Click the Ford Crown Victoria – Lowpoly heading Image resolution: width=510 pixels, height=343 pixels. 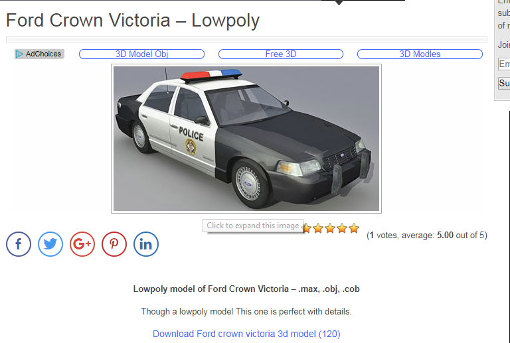[x=133, y=20]
